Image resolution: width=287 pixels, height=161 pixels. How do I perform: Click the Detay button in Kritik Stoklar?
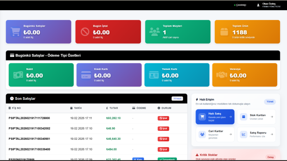[x=271, y=157]
